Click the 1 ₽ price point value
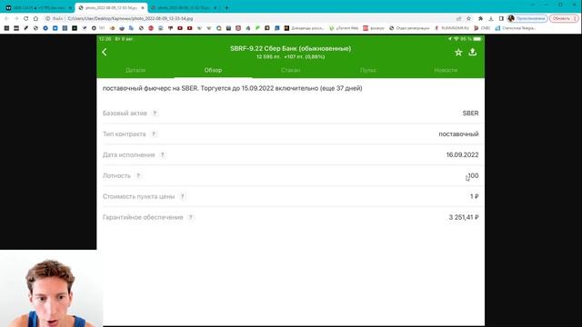The height and width of the screenshot is (327, 582). tap(474, 196)
